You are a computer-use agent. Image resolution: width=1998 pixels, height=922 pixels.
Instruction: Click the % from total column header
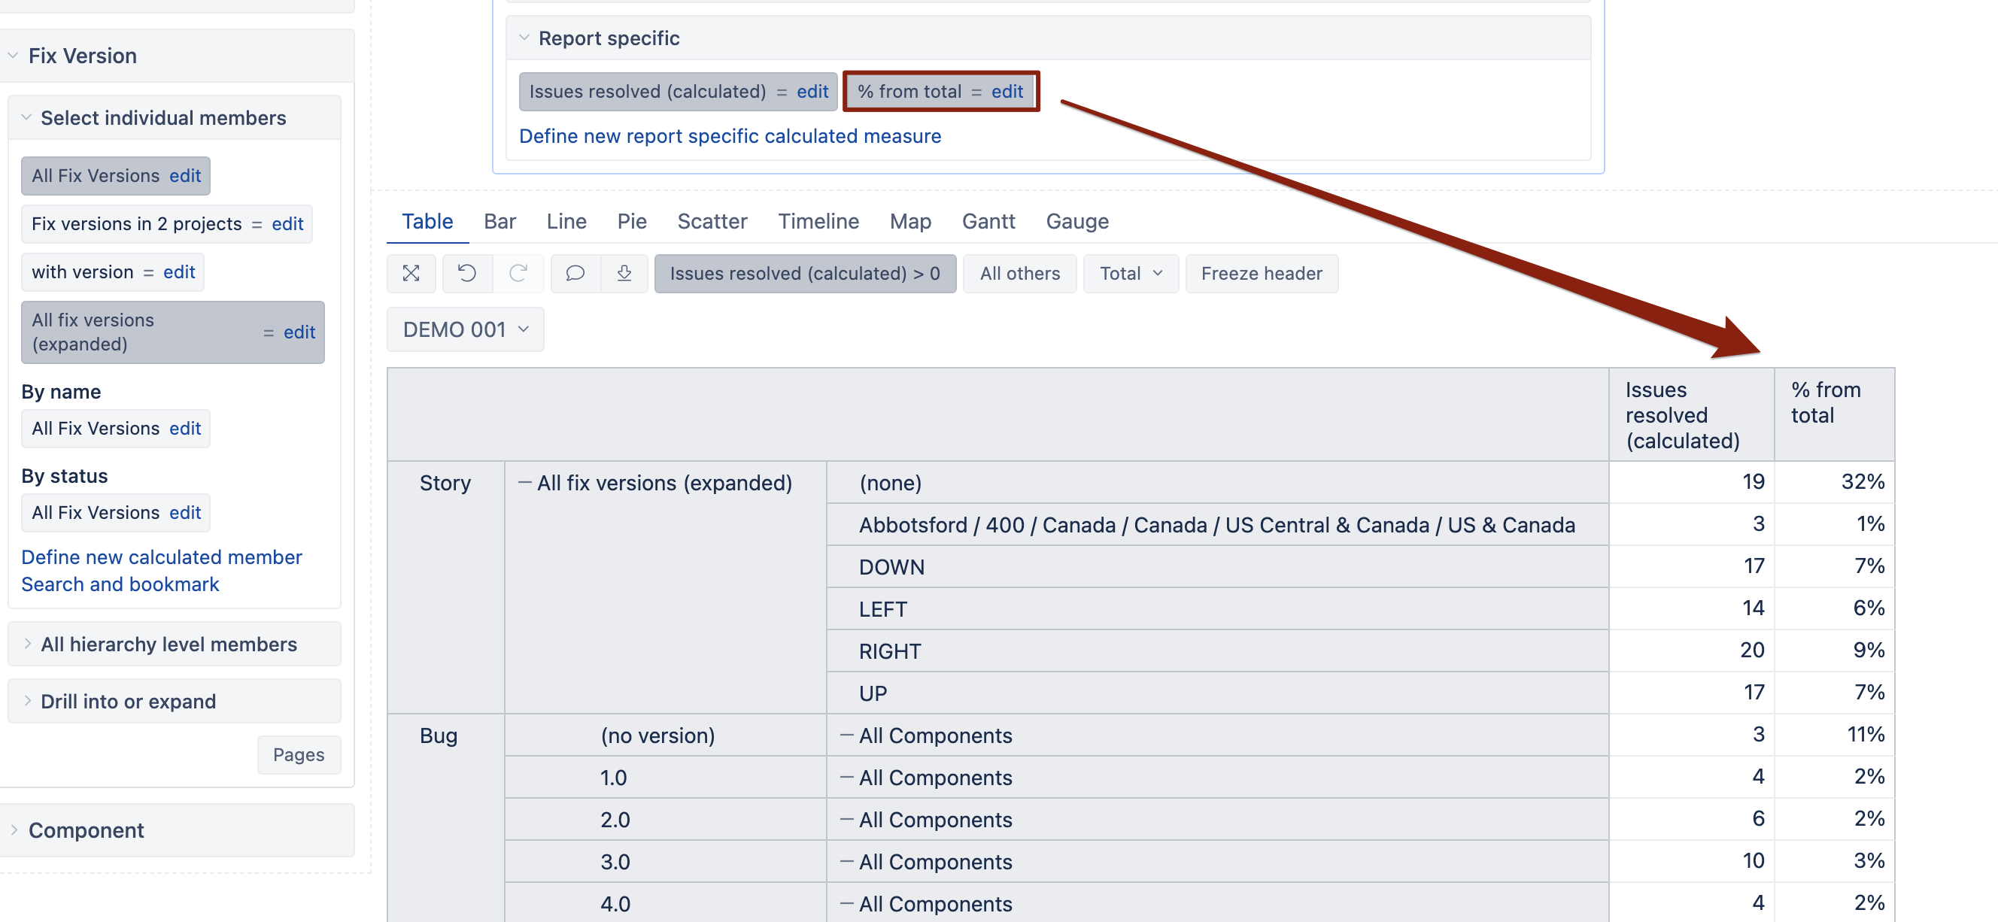(x=1824, y=402)
